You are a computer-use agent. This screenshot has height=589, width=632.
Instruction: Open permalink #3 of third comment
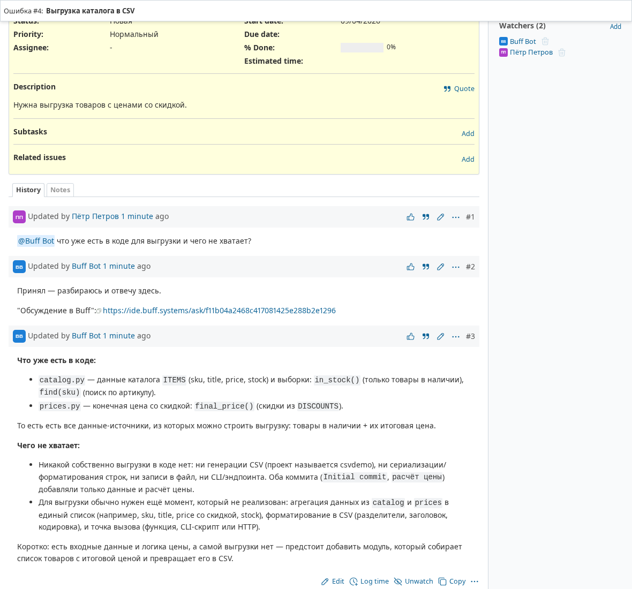tap(470, 336)
